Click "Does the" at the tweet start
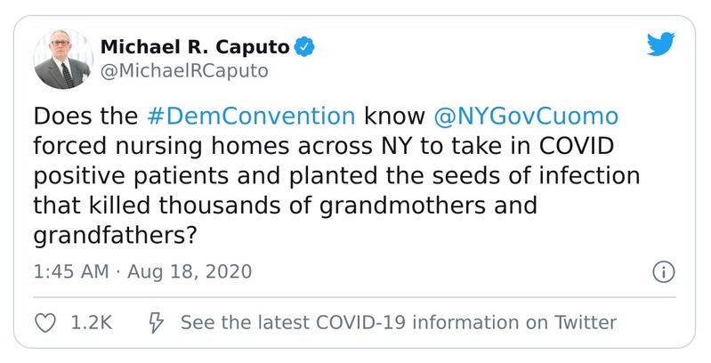This screenshot has width=711, height=363. point(85,116)
